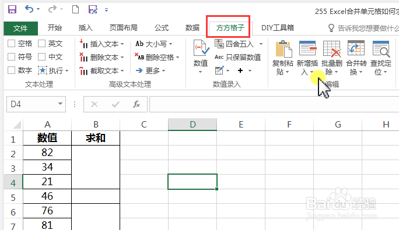Click cell with value 46

coord(47,196)
